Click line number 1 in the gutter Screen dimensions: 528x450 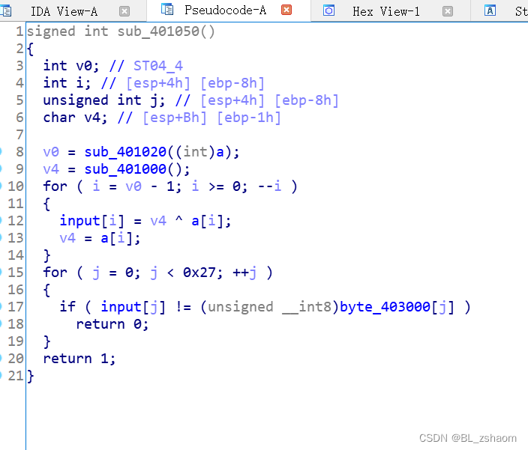click(19, 31)
